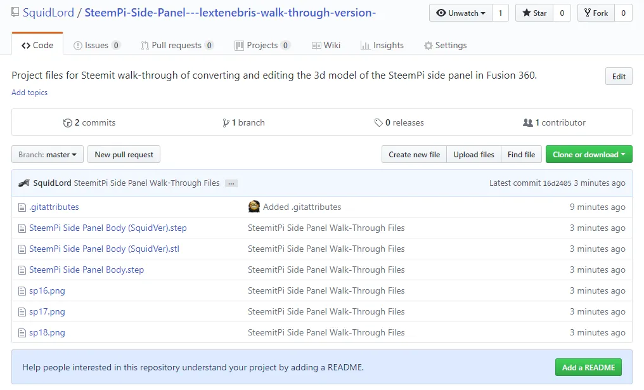The height and width of the screenshot is (390, 644).
Task: Open SteemPi Side Panel Body (SquidVer).step
Action: pyautogui.click(x=108, y=228)
